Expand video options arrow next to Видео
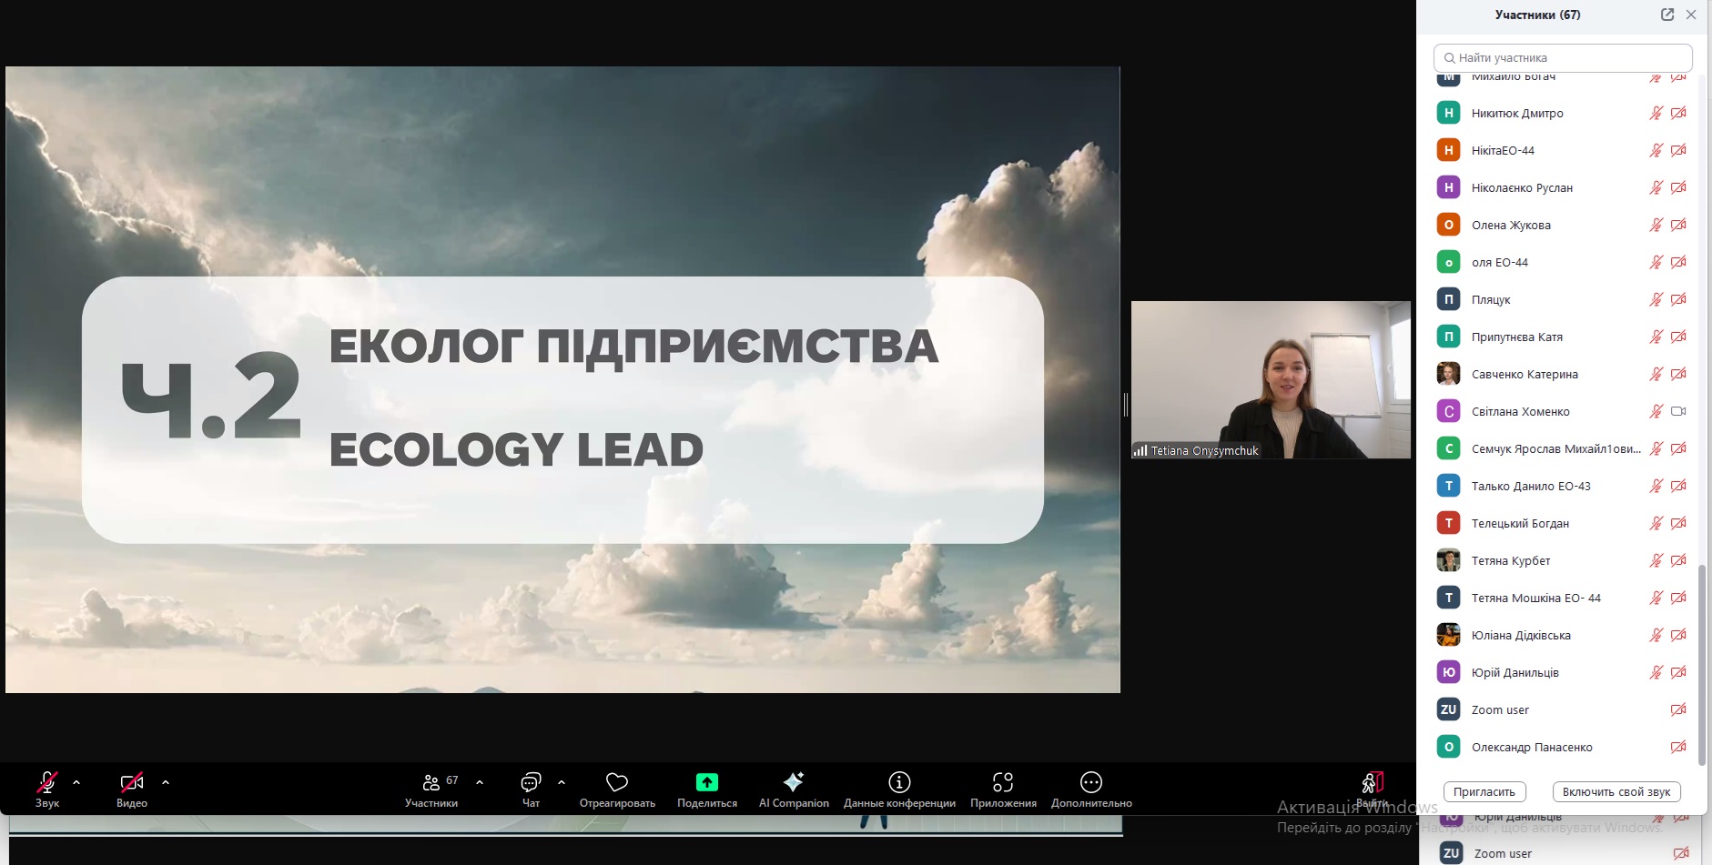 (166, 782)
